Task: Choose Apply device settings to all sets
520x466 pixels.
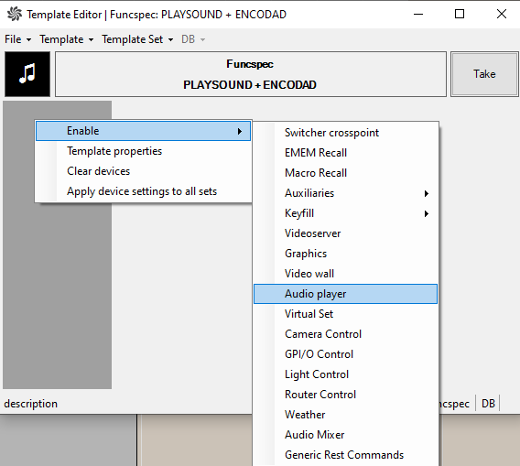Action: click(143, 191)
